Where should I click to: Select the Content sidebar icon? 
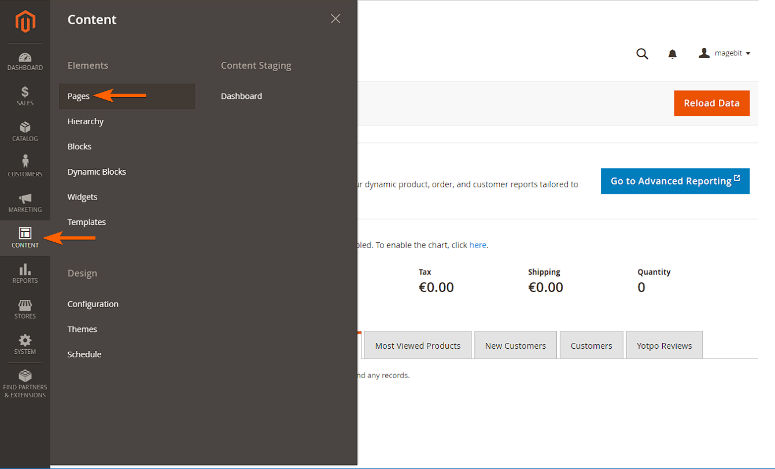(25, 233)
